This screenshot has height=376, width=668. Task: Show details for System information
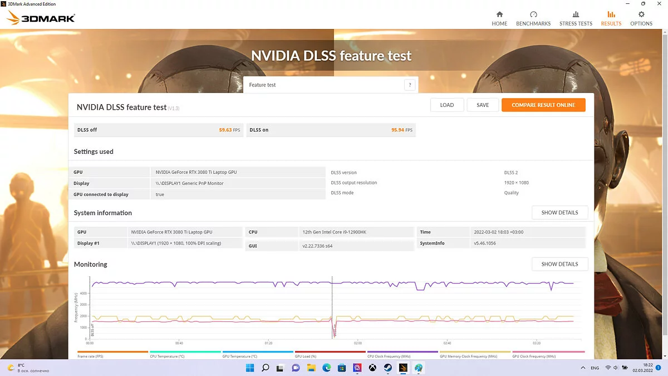point(559,213)
